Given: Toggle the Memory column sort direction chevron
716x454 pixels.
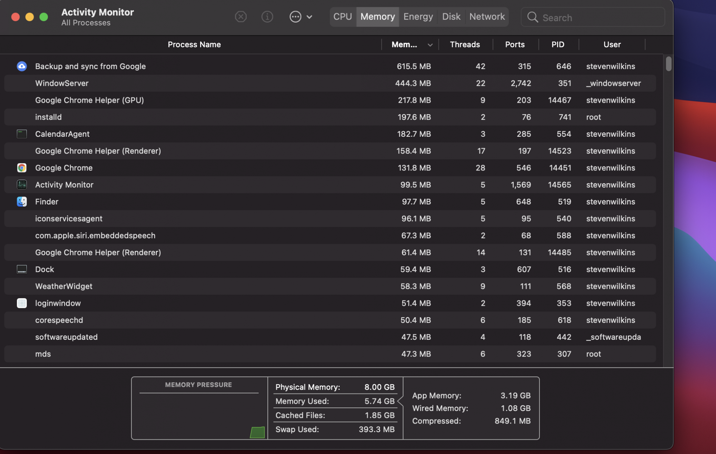Looking at the screenshot, I should click(430, 45).
